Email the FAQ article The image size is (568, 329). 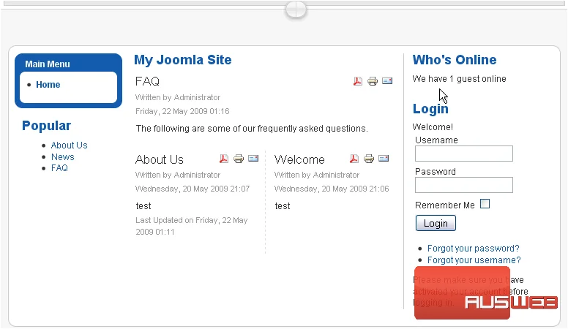pyautogui.click(x=387, y=80)
